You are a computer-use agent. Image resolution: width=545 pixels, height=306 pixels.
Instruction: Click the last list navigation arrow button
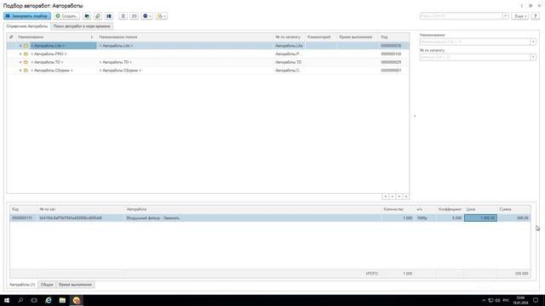406,196
